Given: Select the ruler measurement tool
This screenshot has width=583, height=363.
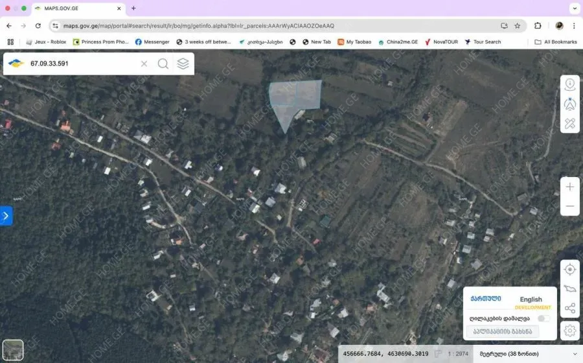Looking at the screenshot, I should [x=570, y=123].
